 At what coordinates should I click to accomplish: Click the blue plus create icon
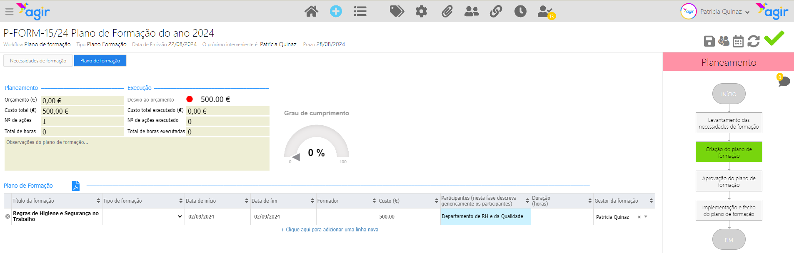coord(336,11)
